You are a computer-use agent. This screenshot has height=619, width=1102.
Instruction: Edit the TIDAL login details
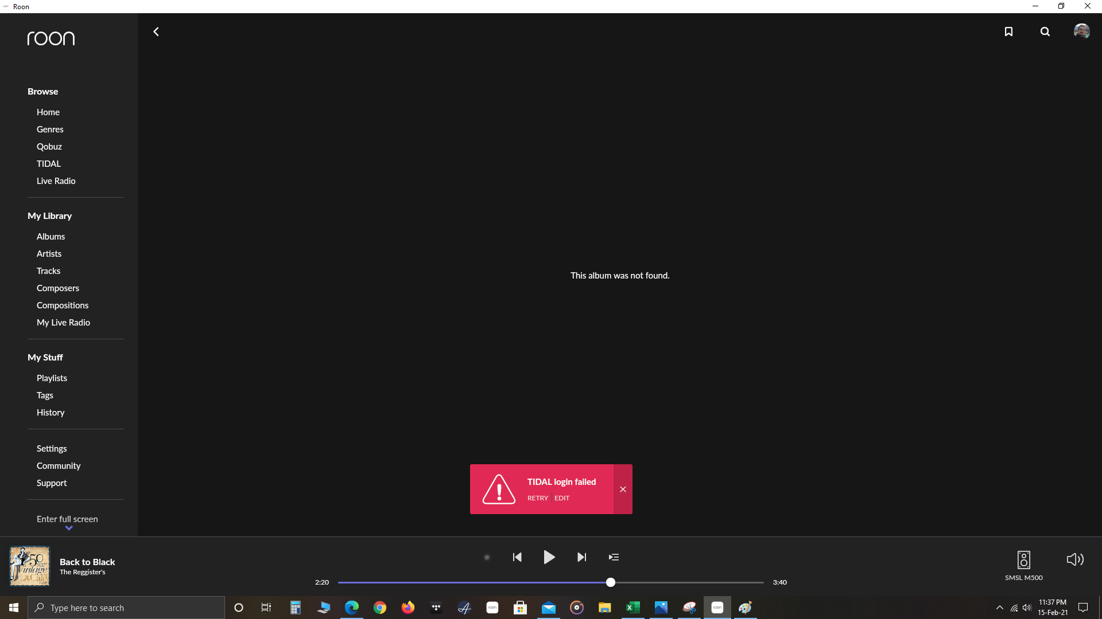[562, 498]
